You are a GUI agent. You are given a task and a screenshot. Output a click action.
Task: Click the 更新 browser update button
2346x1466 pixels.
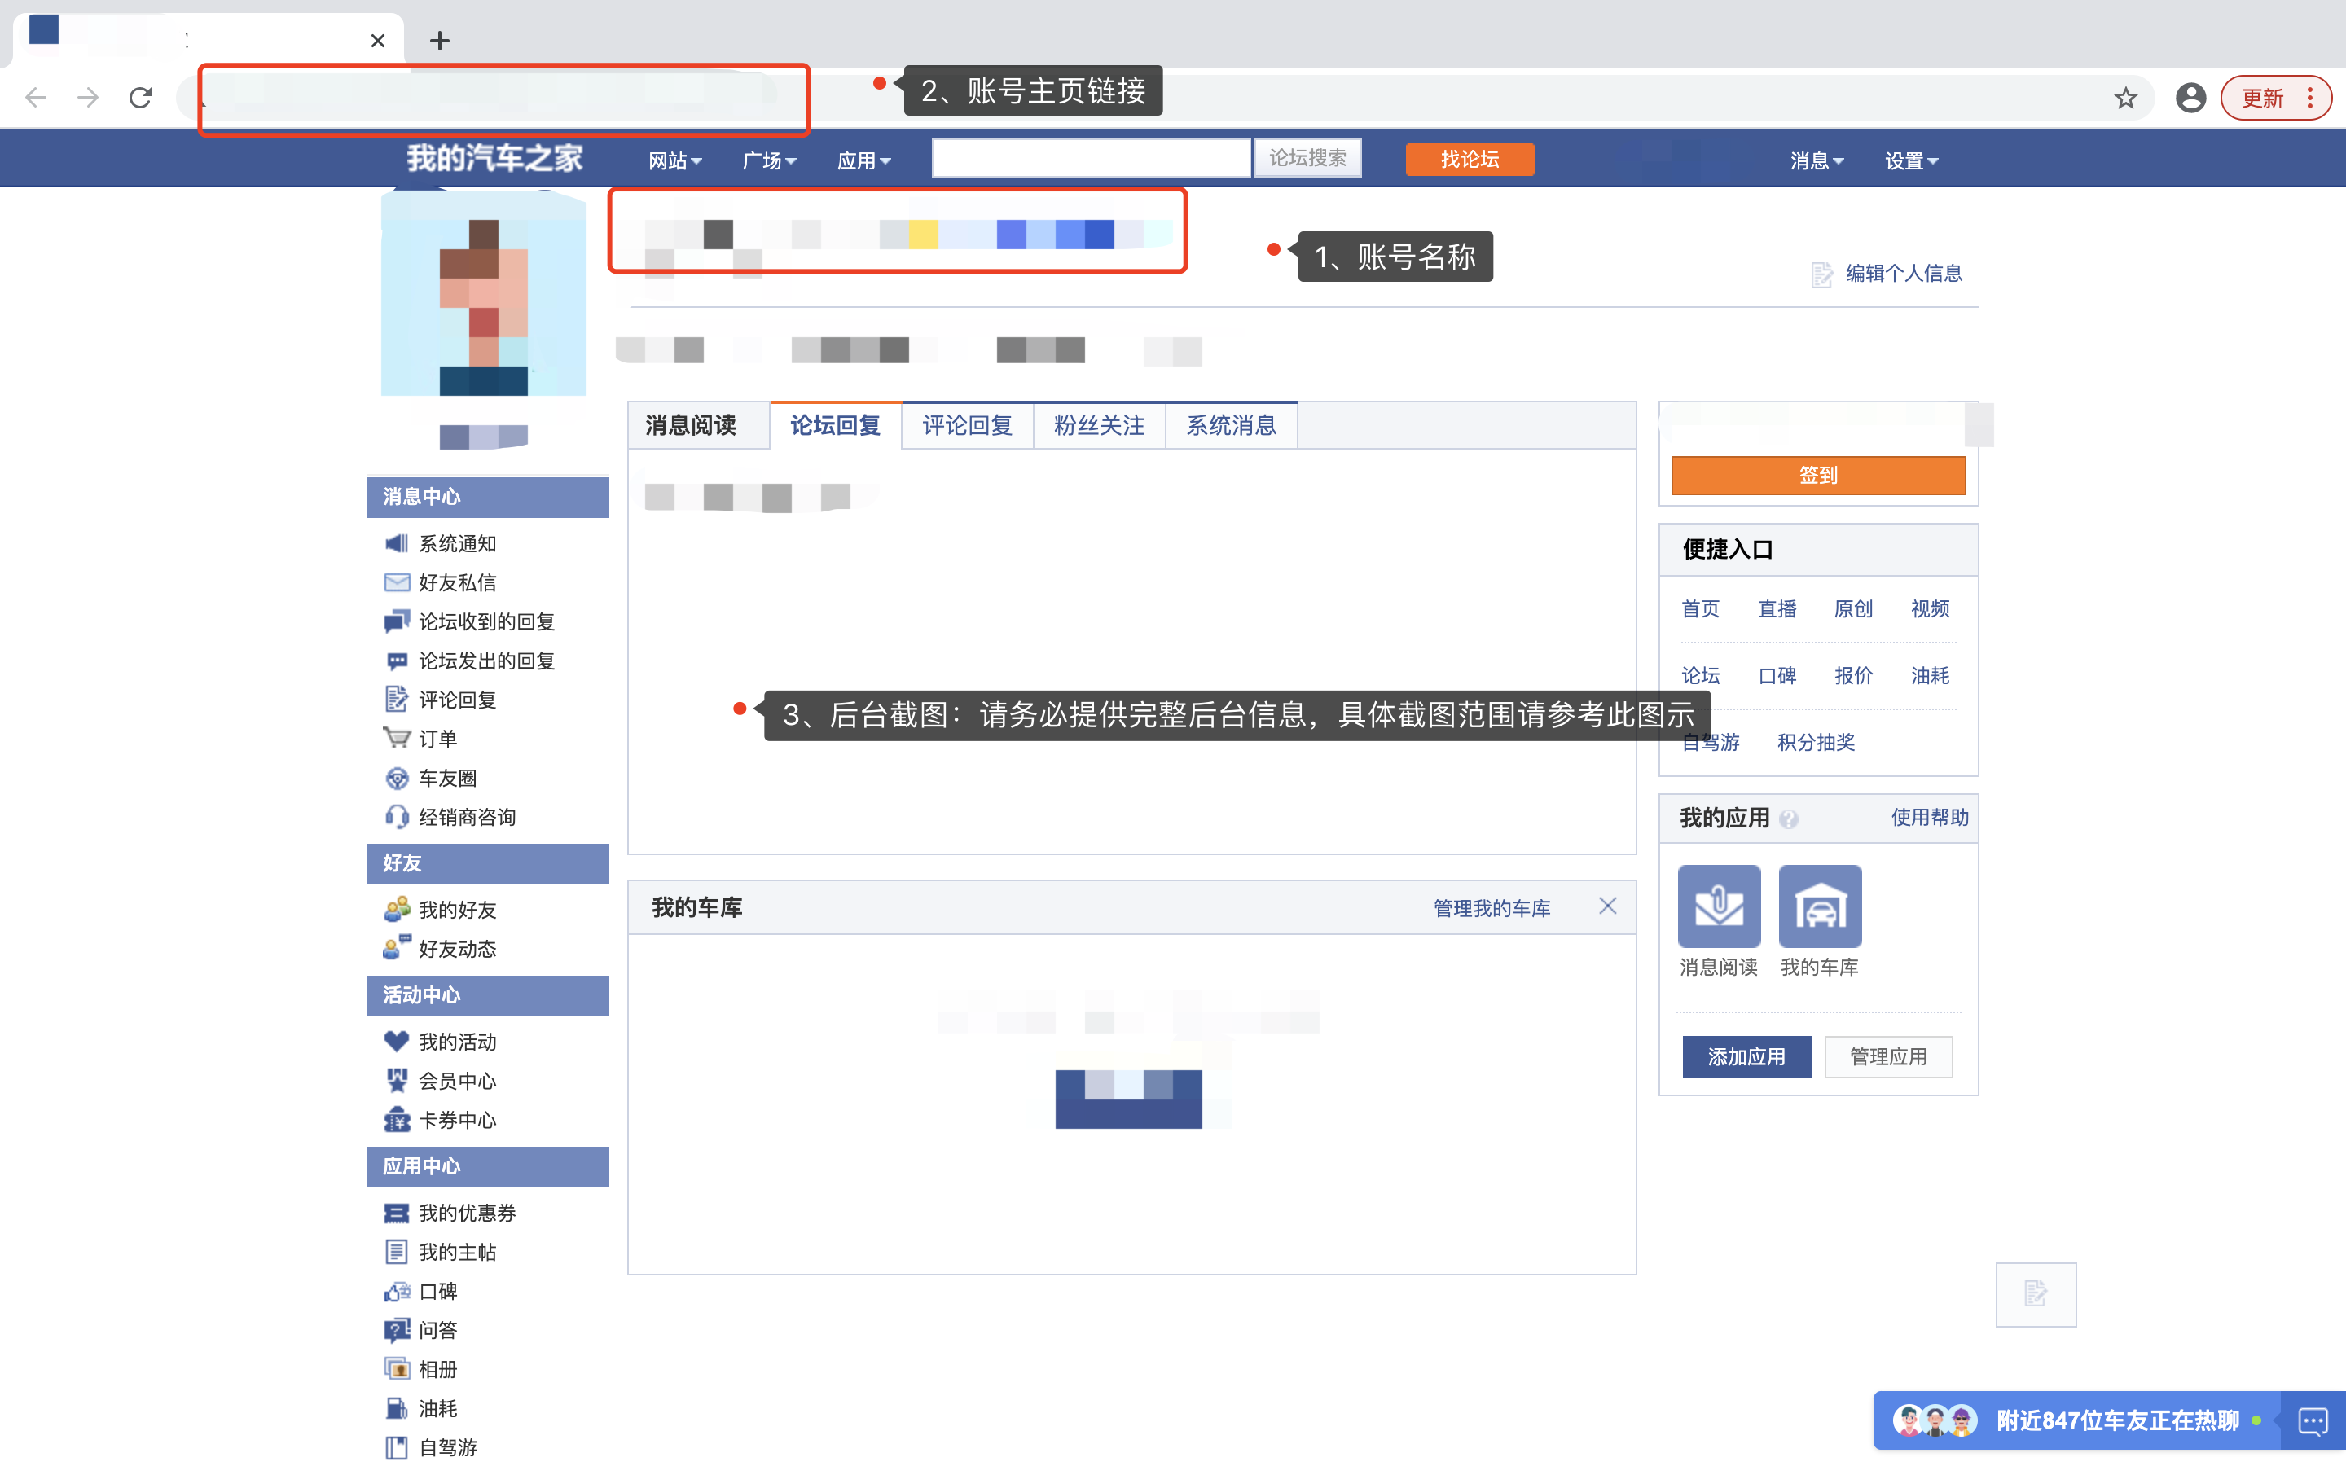tap(2264, 98)
